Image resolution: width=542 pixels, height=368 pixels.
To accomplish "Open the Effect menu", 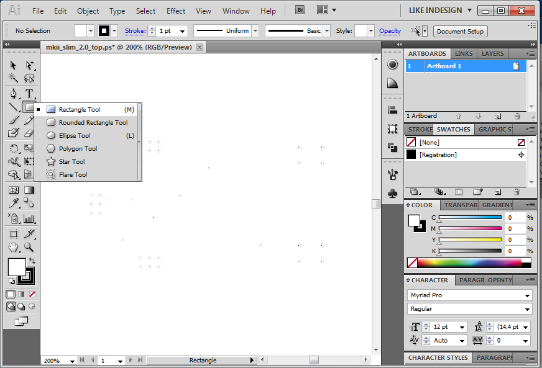I will pyautogui.click(x=176, y=11).
